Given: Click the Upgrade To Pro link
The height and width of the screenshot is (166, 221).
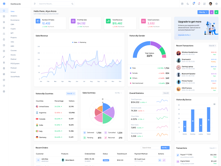Looking at the screenshot, I should tap(184, 35).
